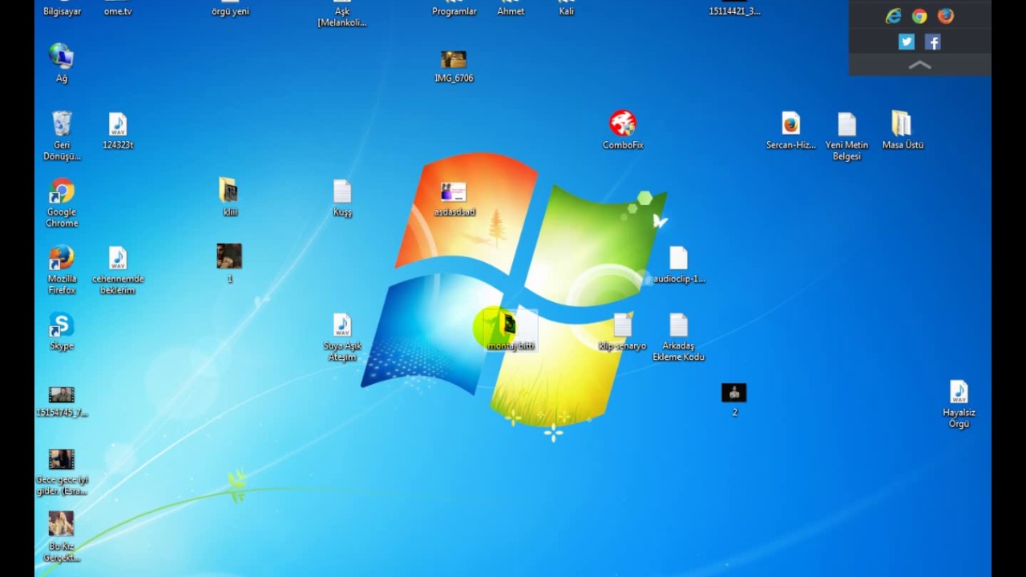This screenshot has height=577, width=1026.
Task: Select the Bu Kız Gerçekt image file
Action: coord(61,524)
